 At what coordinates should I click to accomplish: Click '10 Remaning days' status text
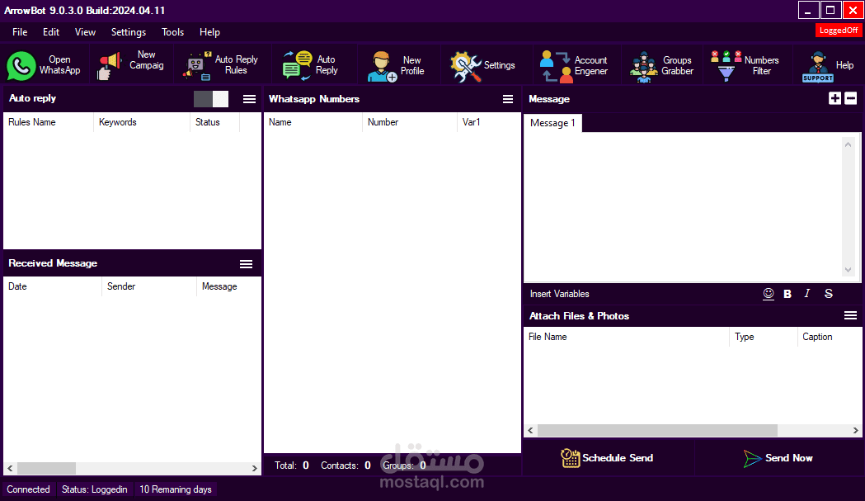176,489
